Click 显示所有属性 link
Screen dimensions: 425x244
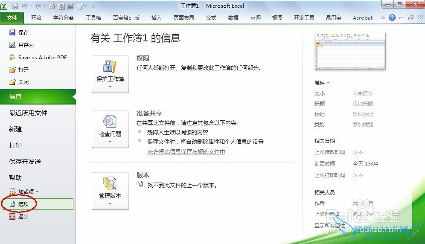330,226
